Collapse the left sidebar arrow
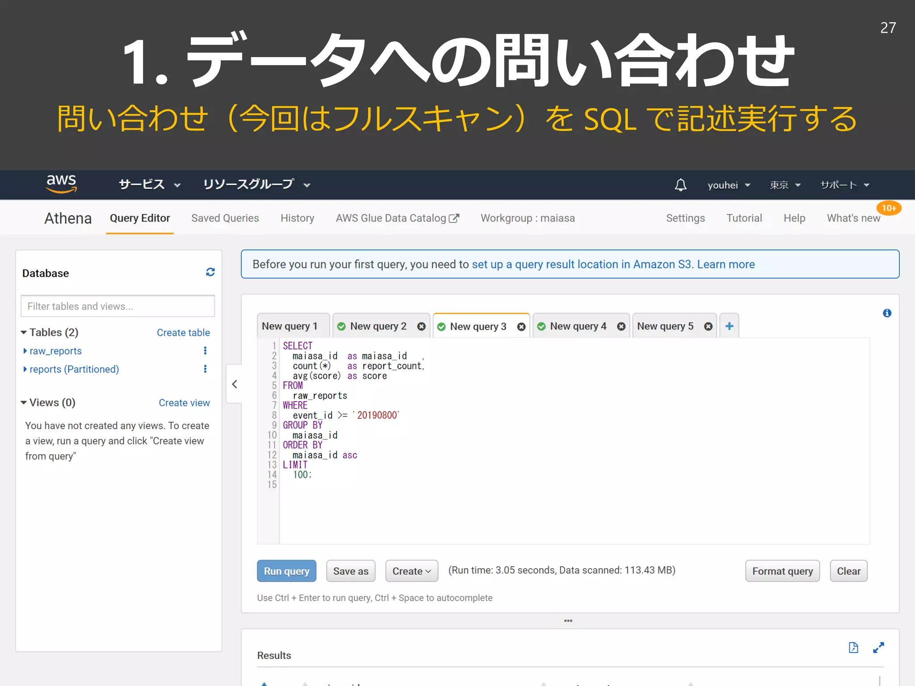This screenshot has height=686, width=915. [x=234, y=384]
